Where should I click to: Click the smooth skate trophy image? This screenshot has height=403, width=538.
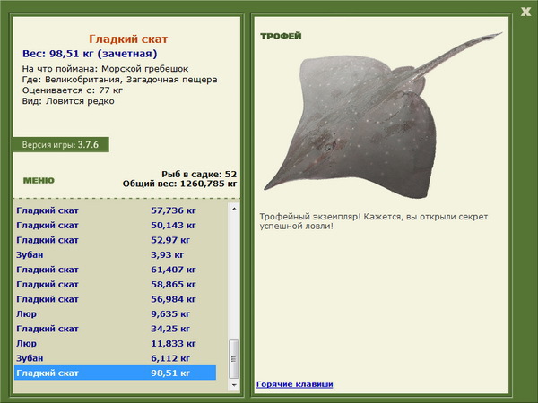coord(383,116)
